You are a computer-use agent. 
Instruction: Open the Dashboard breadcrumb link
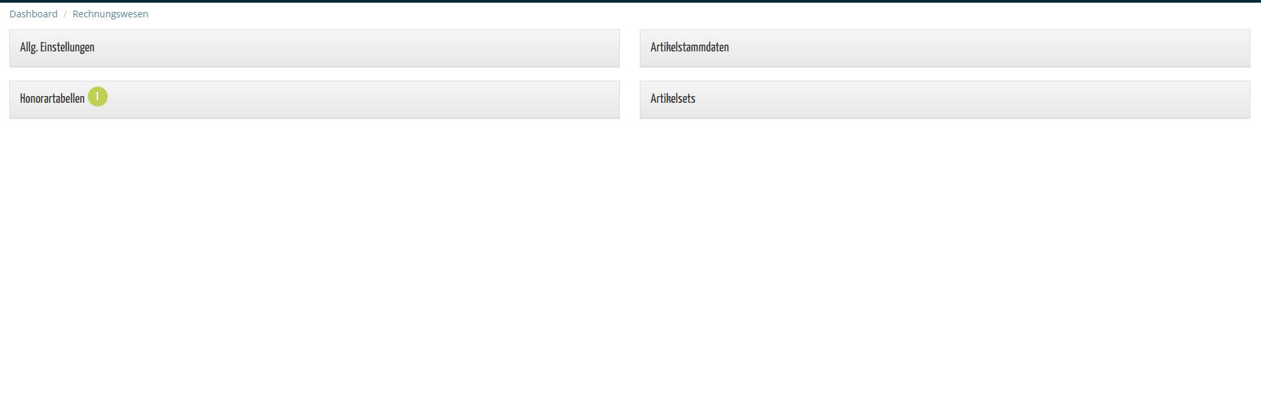click(x=33, y=14)
